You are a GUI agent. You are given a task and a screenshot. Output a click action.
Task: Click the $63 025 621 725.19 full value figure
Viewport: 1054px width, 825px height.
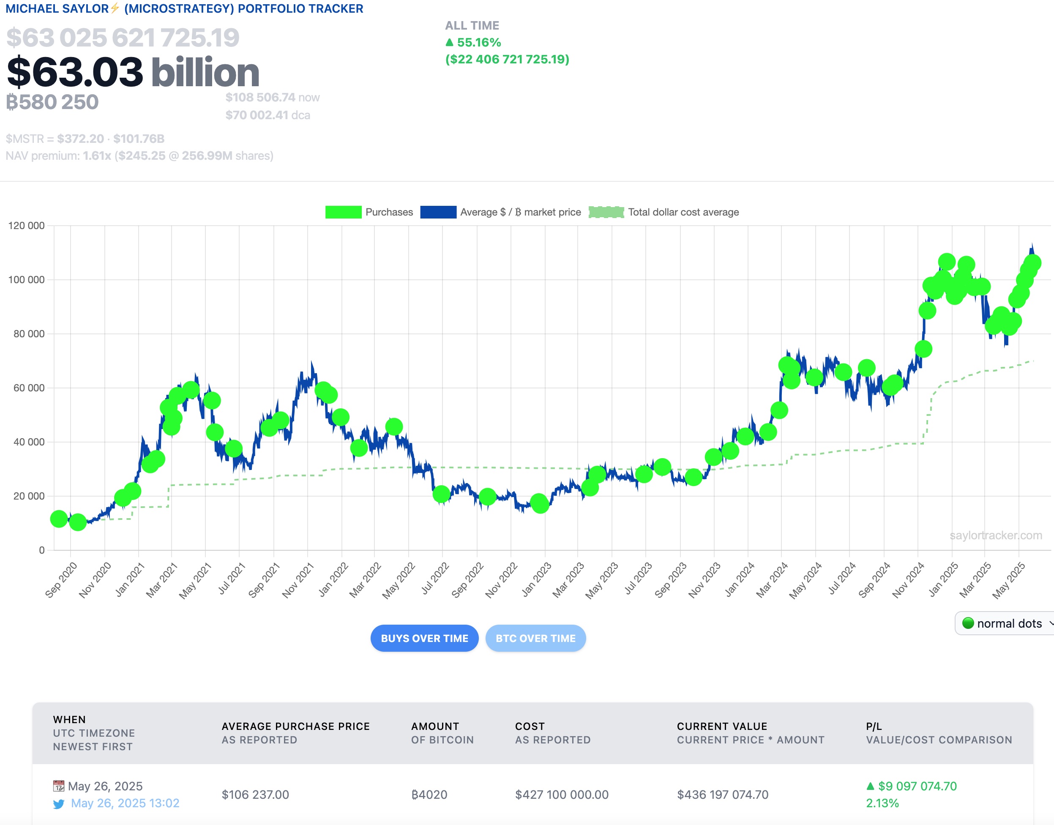(x=123, y=38)
